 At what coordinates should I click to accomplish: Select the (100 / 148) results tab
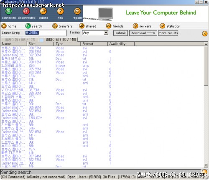[59, 40]
